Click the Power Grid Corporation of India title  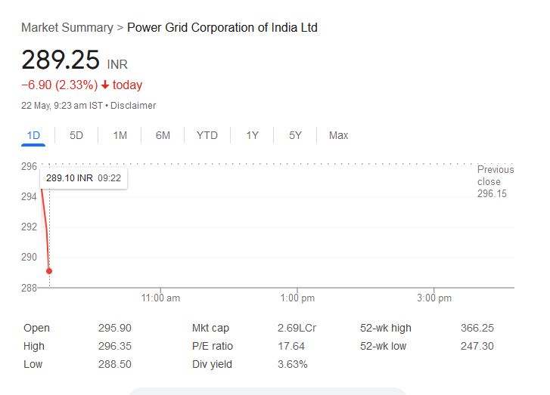click(222, 28)
